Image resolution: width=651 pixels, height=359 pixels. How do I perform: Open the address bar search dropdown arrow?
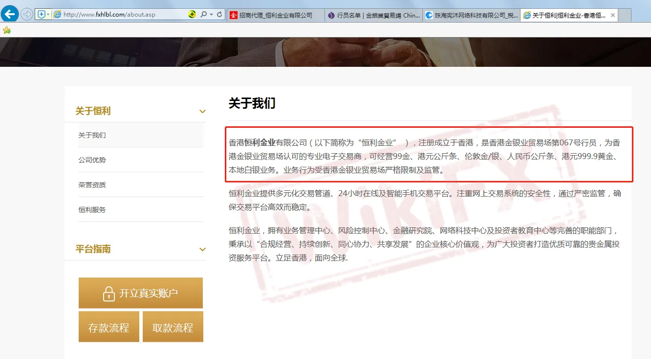coord(211,15)
